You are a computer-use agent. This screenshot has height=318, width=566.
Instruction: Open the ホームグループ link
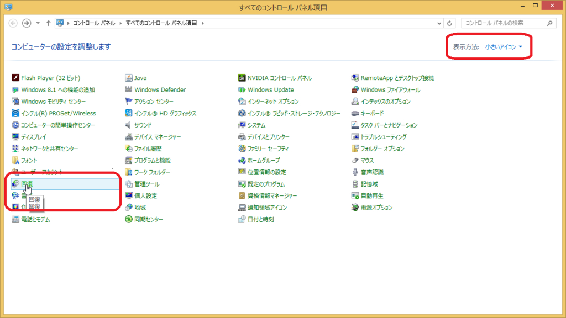tap(264, 161)
